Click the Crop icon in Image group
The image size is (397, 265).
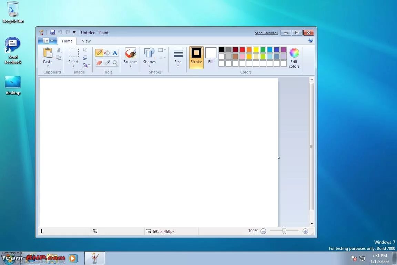coord(85,50)
